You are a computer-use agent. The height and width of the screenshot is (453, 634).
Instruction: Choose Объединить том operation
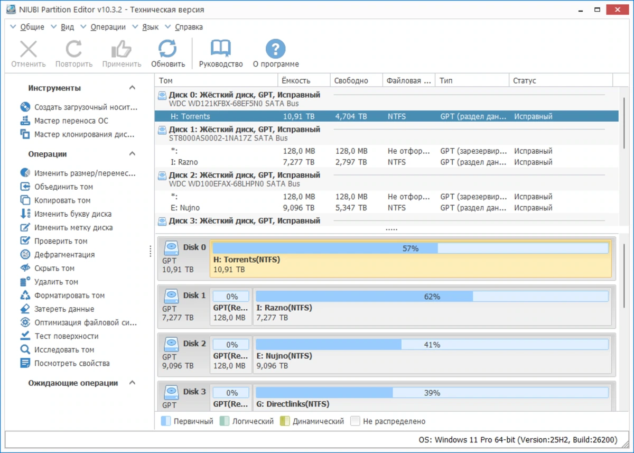57,187
